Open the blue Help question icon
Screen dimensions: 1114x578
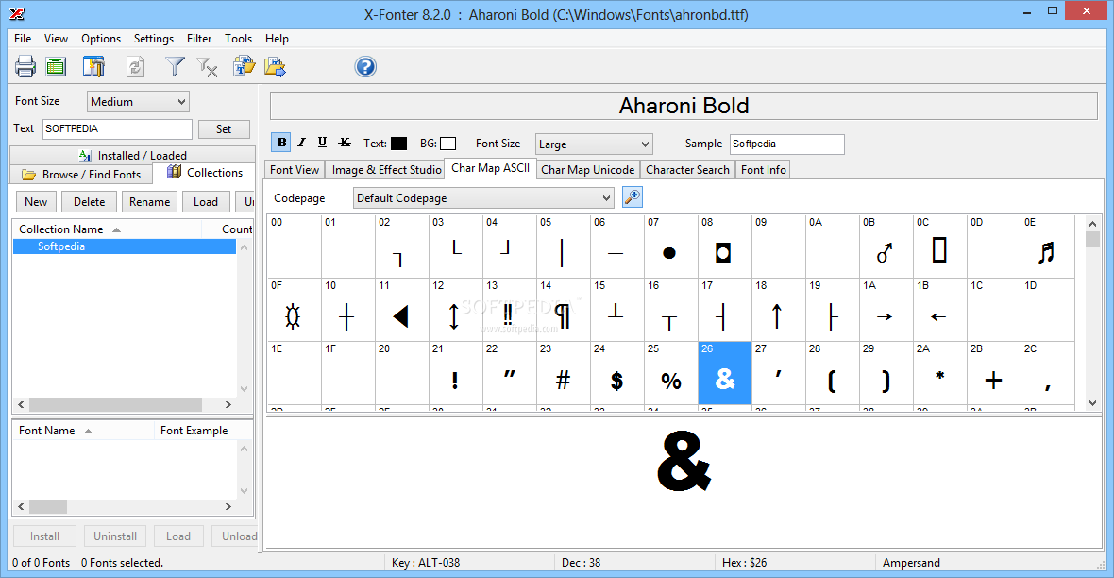click(365, 67)
